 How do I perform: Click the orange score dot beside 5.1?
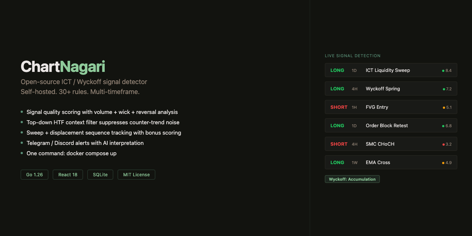[x=444, y=107]
